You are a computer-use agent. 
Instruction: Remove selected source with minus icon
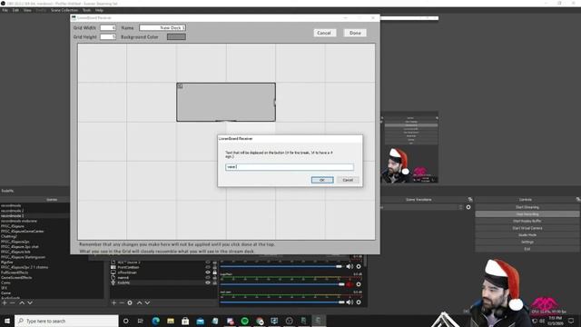coord(122,302)
